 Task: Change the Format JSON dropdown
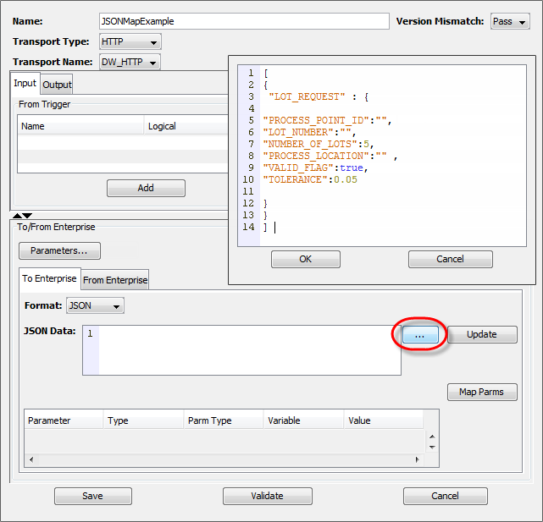tap(95, 305)
